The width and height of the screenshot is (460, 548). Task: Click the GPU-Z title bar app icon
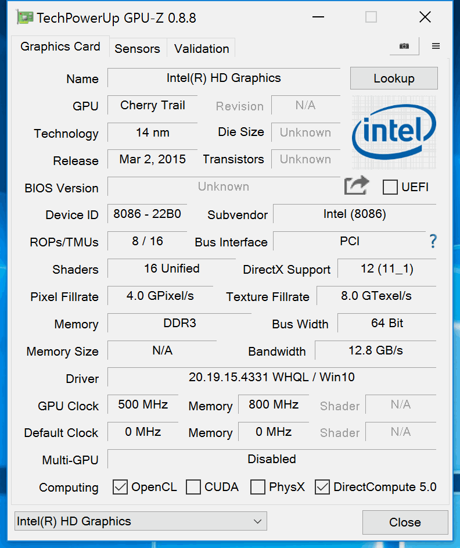[25, 17]
